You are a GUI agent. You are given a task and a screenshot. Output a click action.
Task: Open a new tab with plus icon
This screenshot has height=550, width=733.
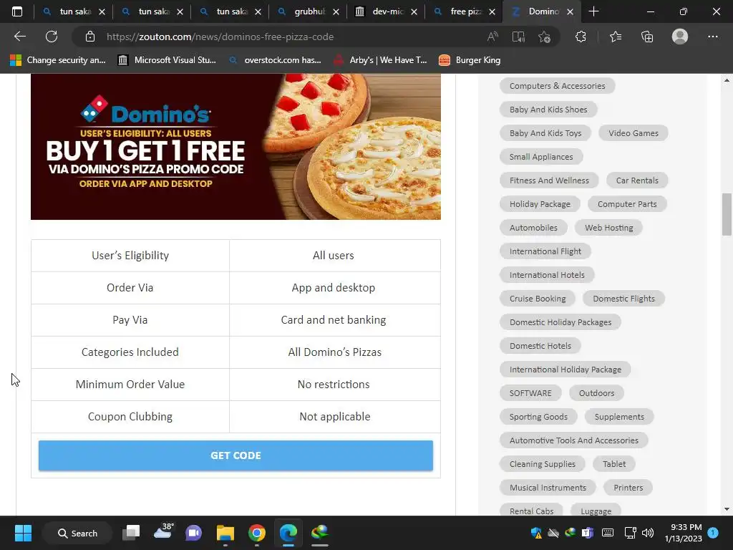[593, 11]
